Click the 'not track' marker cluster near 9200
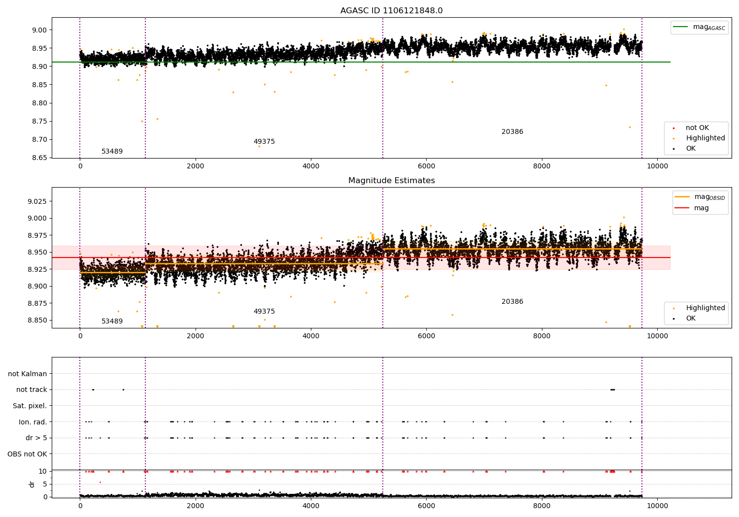Screen dimensions: 739x517 612,389
